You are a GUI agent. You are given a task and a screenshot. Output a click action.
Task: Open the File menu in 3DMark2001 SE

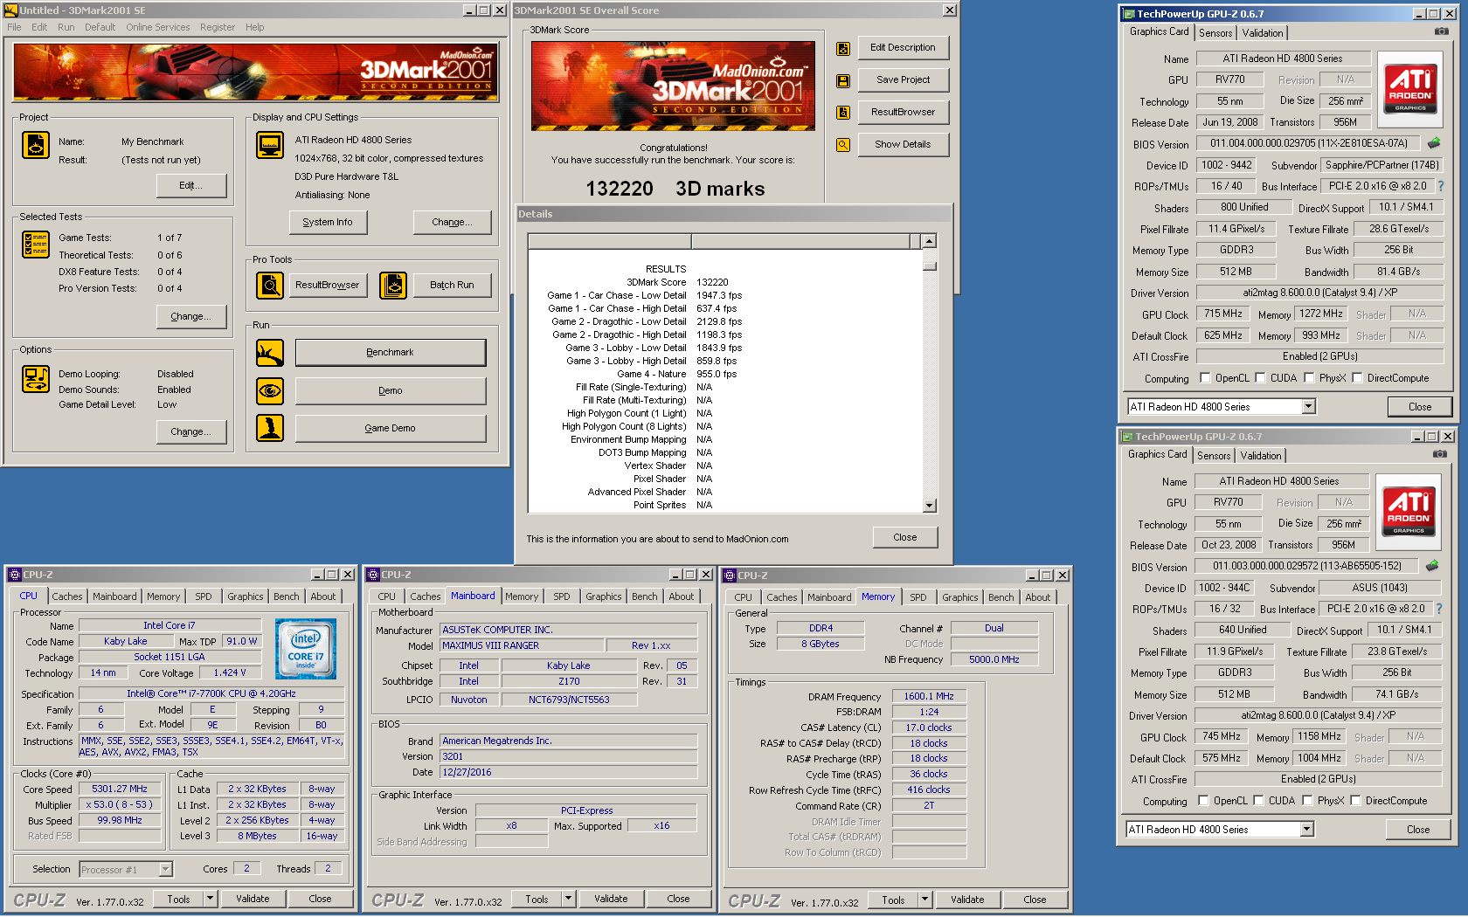[x=14, y=27]
